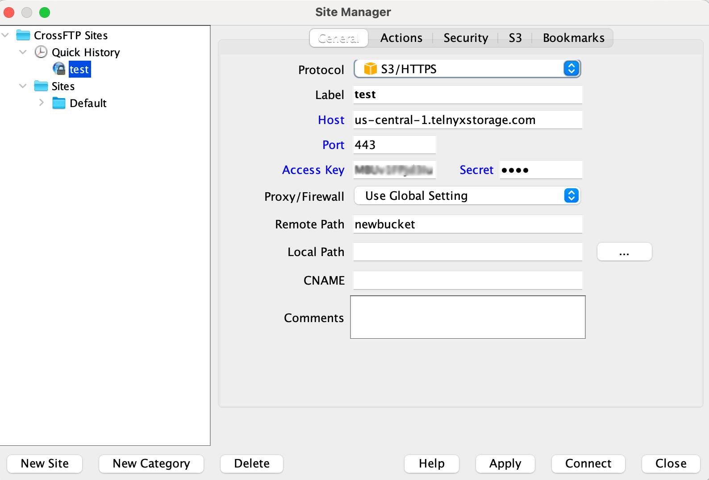Viewport: 709px width, 480px height.
Task: Close the Site Manager dialog
Action: pyautogui.click(x=671, y=464)
